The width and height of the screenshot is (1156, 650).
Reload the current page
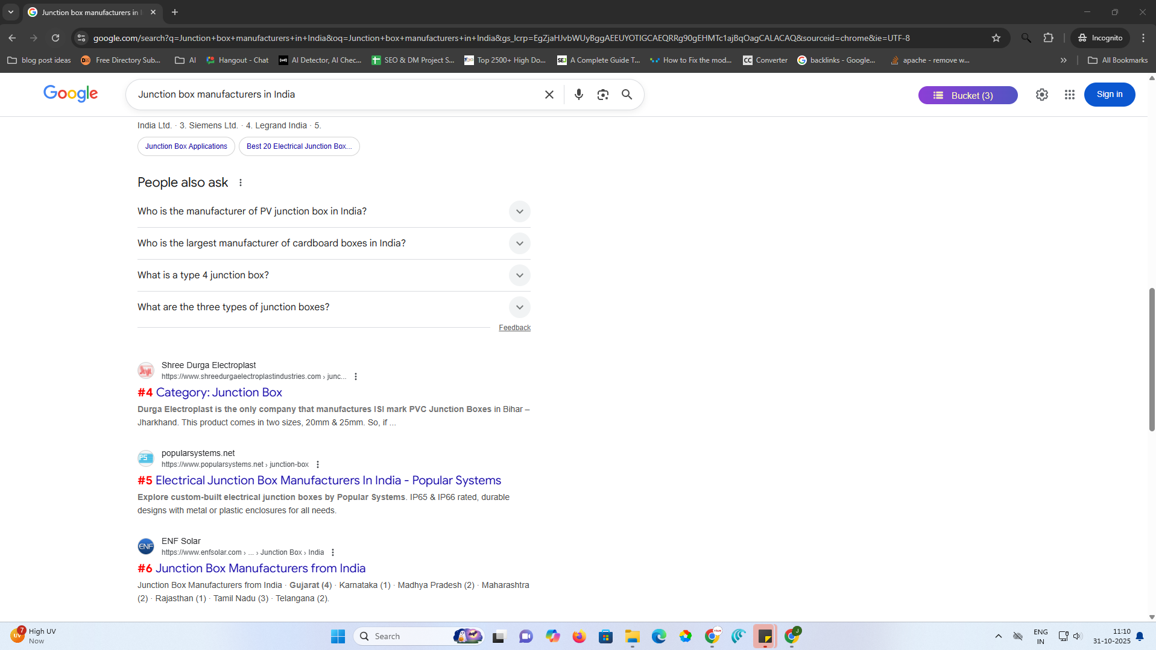point(55,38)
